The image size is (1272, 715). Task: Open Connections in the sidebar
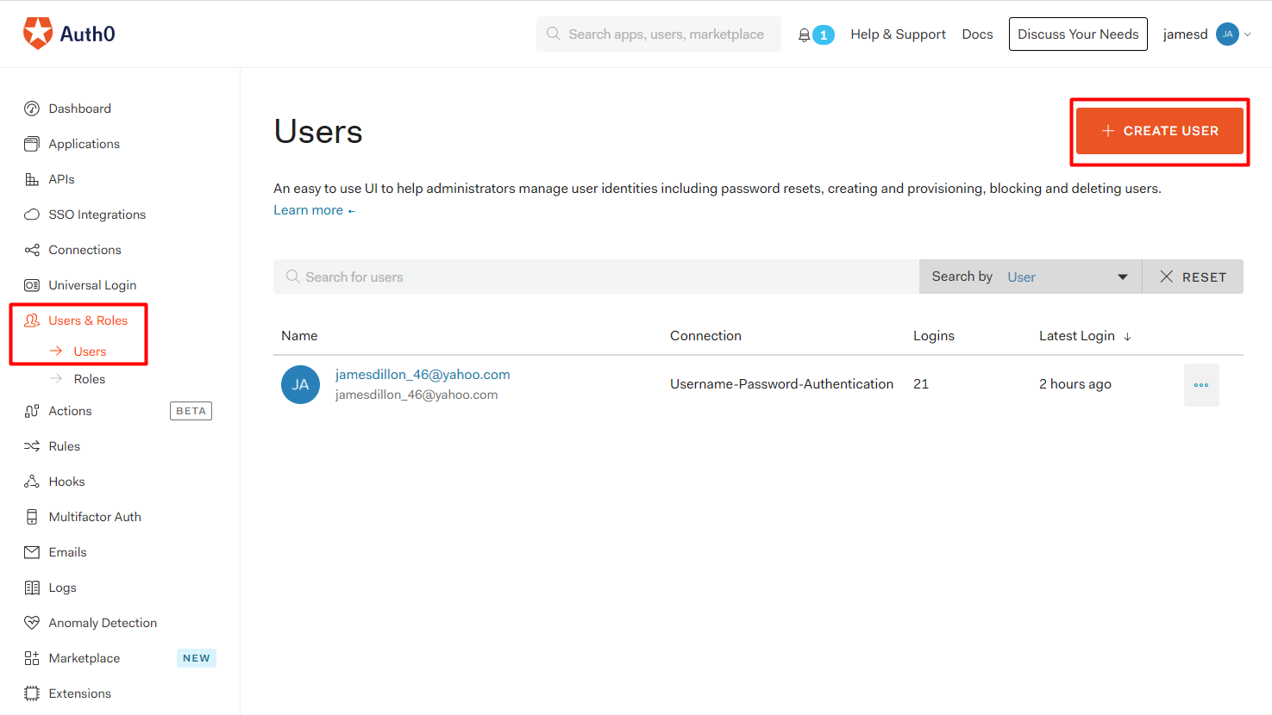[x=85, y=250]
